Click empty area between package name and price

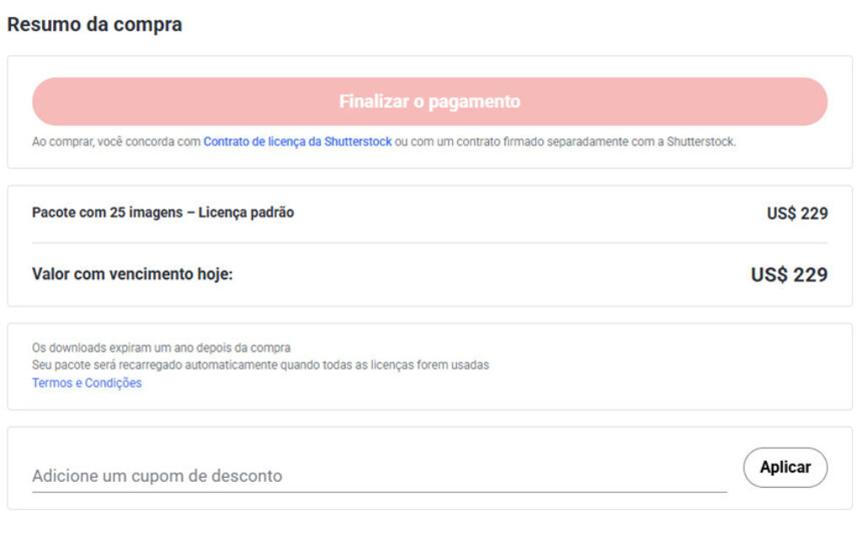pos(530,214)
